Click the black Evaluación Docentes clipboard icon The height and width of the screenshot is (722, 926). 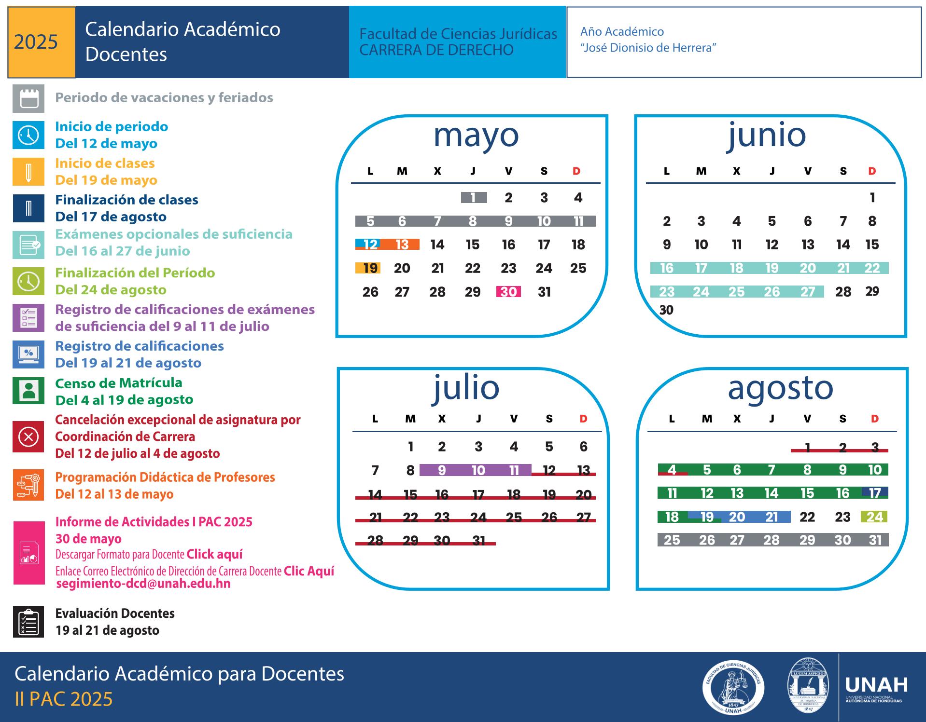tap(28, 622)
